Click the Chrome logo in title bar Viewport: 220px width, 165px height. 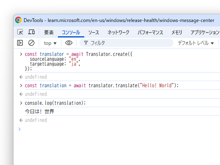click(18, 20)
